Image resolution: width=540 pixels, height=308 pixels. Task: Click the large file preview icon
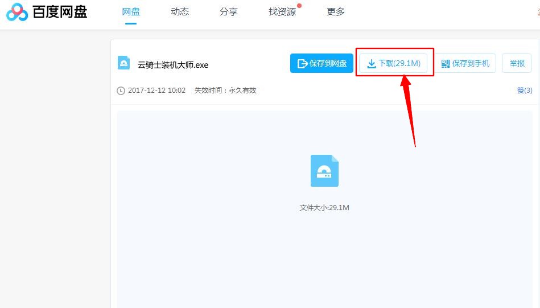[x=324, y=171]
